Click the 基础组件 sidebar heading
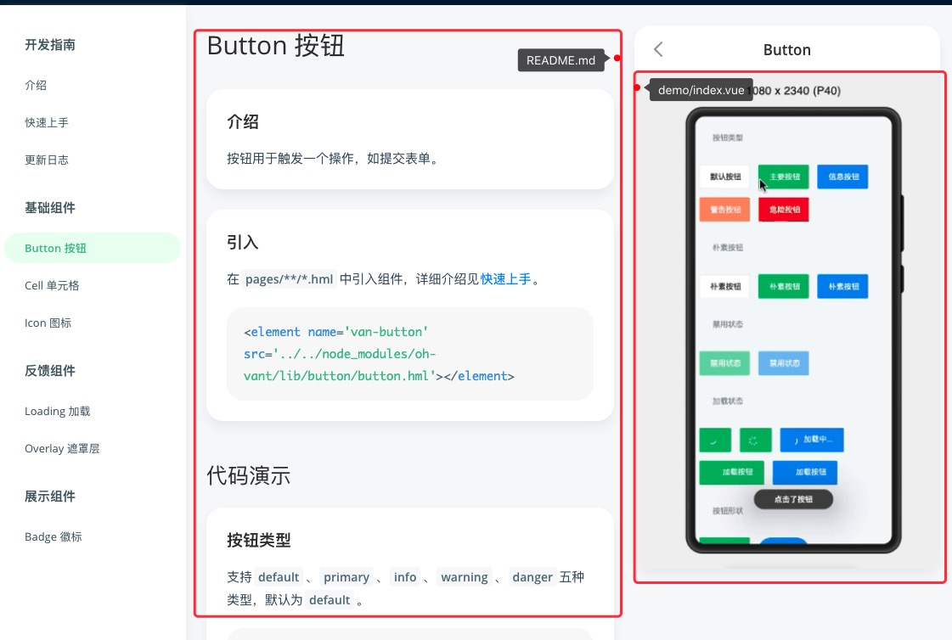The height and width of the screenshot is (640, 952). coord(50,208)
